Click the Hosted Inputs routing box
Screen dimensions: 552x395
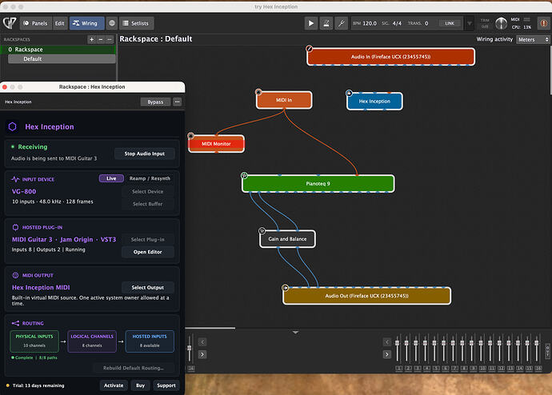click(x=150, y=341)
